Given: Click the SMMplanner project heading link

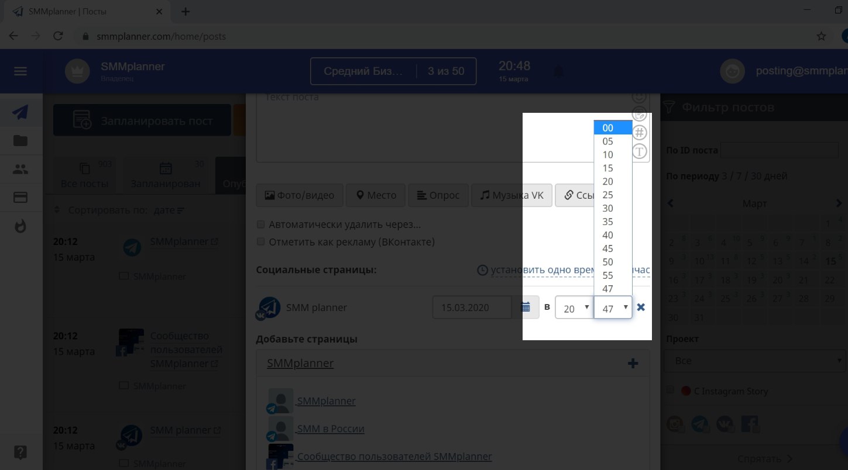Looking at the screenshot, I should (300, 363).
